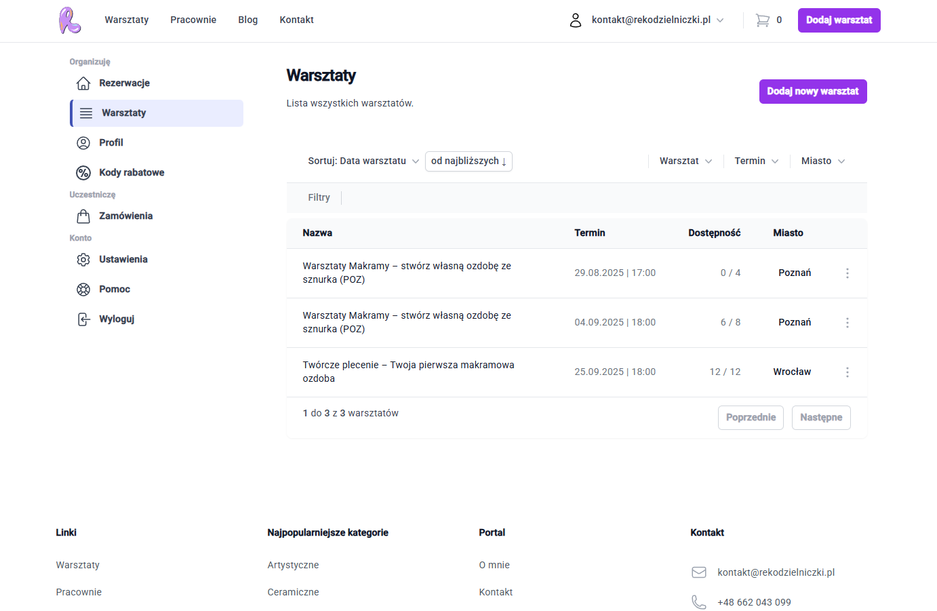
Task: Click the site logo in the header
Action: coord(69,20)
